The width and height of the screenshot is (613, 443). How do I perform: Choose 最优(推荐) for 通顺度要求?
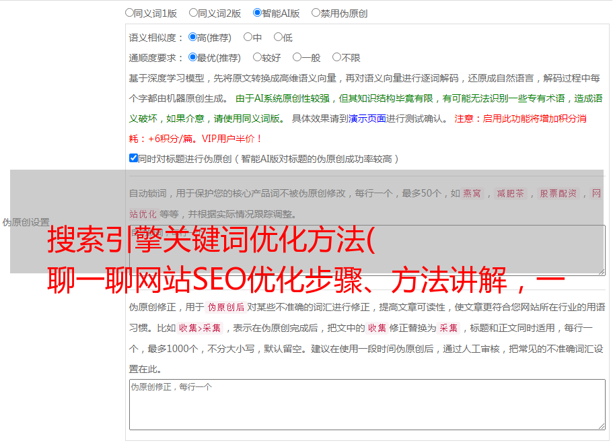coord(193,57)
